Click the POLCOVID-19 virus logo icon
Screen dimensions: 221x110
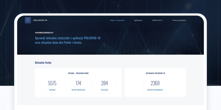pyautogui.click(x=28, y=20)
